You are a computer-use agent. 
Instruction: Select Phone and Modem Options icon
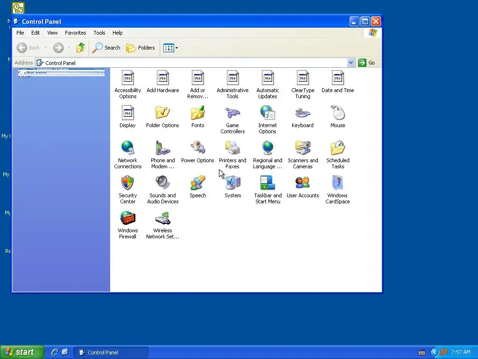point(163,148)
